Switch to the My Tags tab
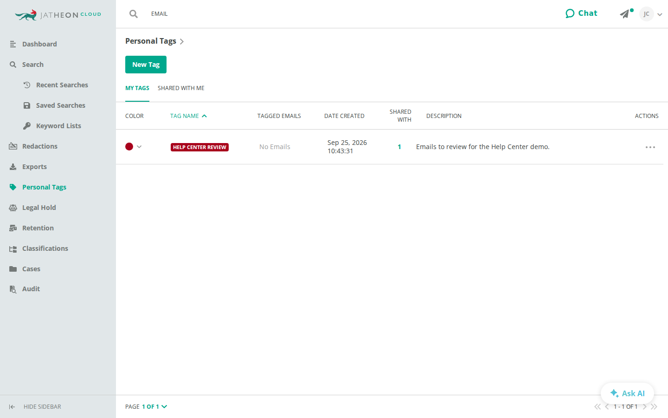 [137, 88]
